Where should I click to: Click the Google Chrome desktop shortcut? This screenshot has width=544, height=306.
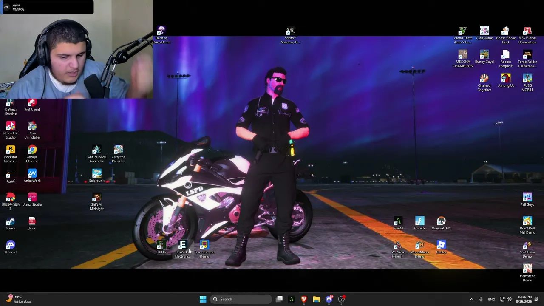32,154
